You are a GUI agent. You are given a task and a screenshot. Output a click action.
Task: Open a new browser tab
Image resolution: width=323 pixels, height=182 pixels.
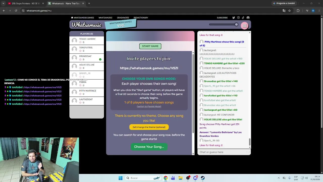[x=89, y=4]
